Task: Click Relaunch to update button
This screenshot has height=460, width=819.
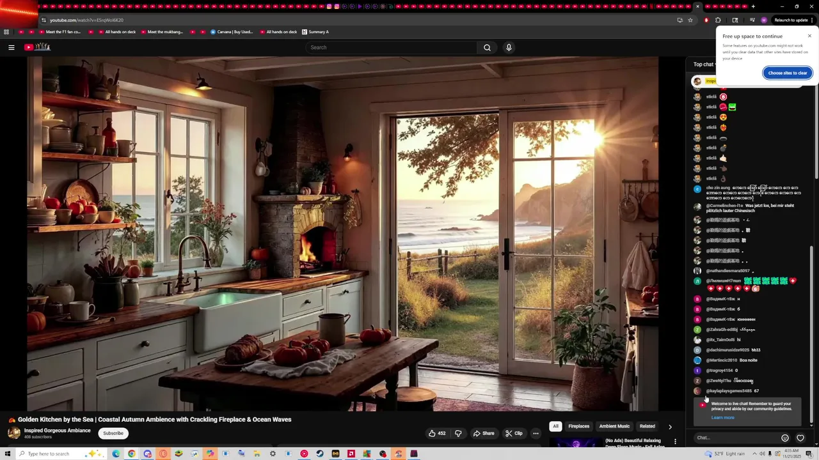Action: click(791, 20)
